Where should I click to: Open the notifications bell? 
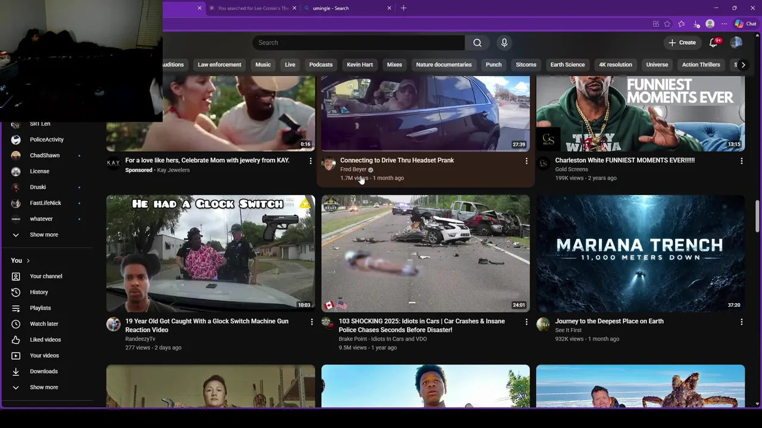click(x=714, y=43)
